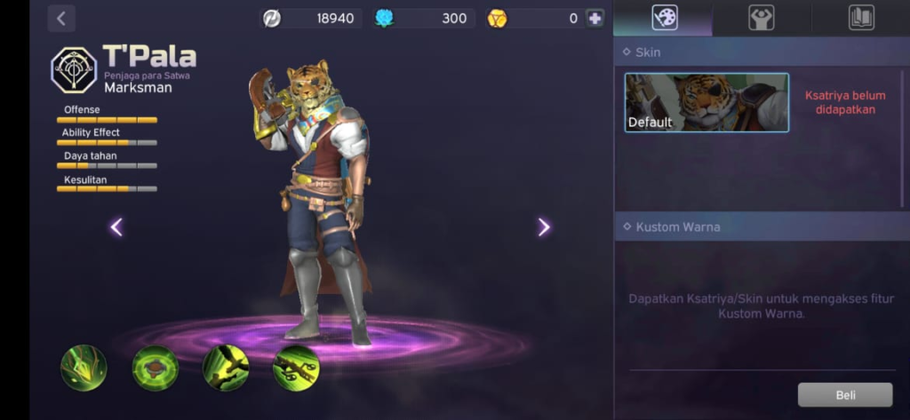Select the Default skin thumbnail
Screen dimensions: 910x420
706,103
